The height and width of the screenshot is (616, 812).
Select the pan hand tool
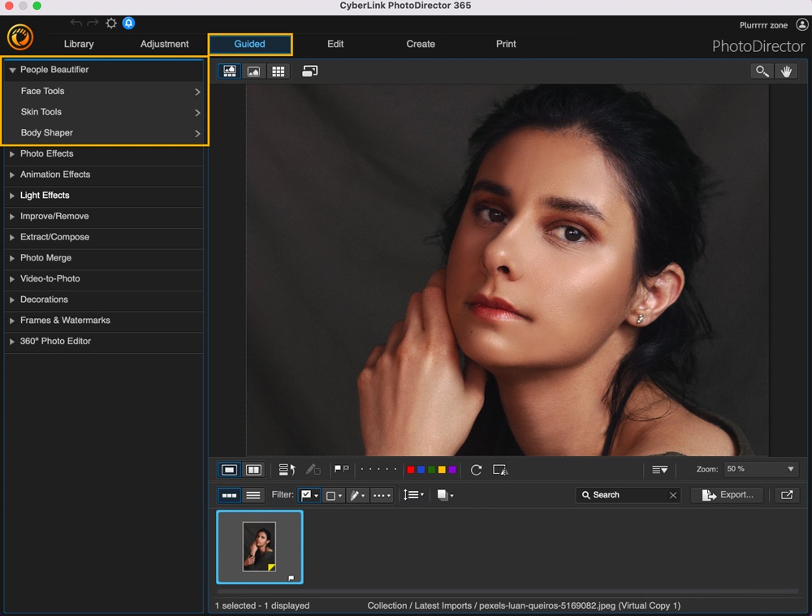pos(786,71)
